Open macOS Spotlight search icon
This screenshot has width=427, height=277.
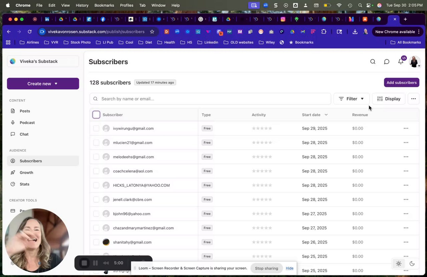tap(360, 5)
